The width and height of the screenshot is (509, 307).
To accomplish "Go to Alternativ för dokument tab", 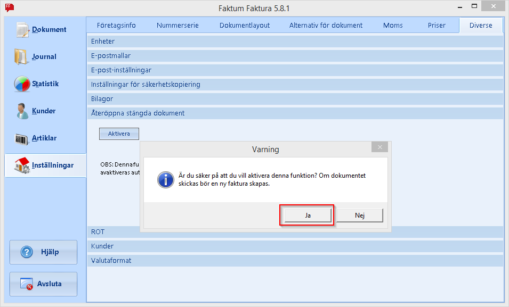I will tap(326, 26).
